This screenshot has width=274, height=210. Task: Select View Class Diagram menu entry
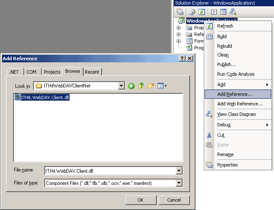click(x=238, y=114)
